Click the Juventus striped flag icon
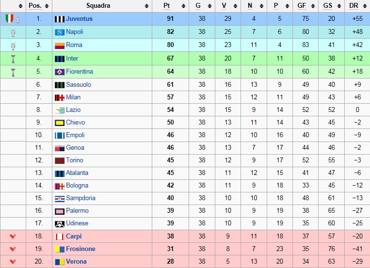Screen dimensions: 370x268 click(60, 19)
